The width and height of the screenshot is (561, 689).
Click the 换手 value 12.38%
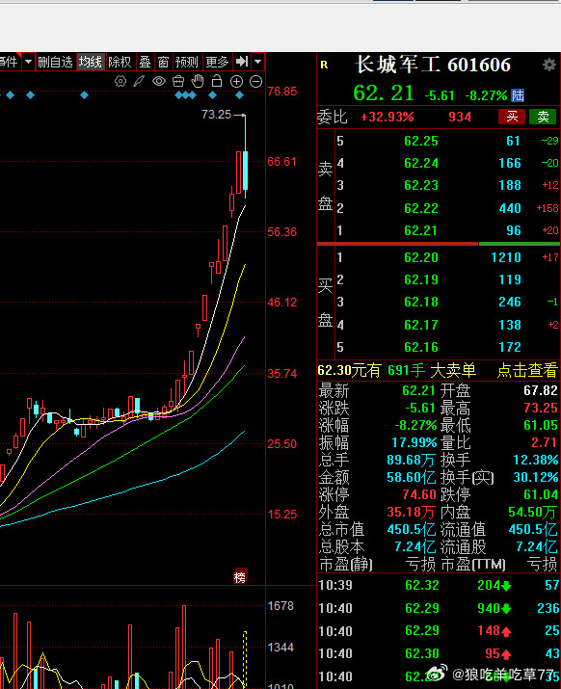coord(536,460)
